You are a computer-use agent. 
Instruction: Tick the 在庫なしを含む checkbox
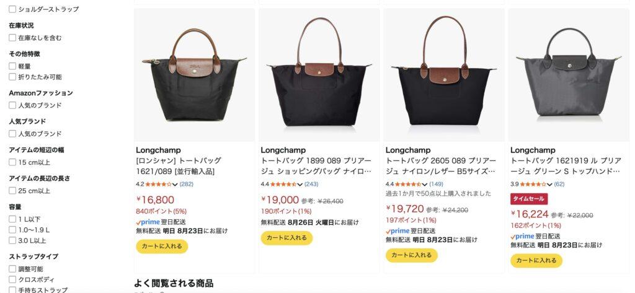pyautogui.click(x=12, y=38)
